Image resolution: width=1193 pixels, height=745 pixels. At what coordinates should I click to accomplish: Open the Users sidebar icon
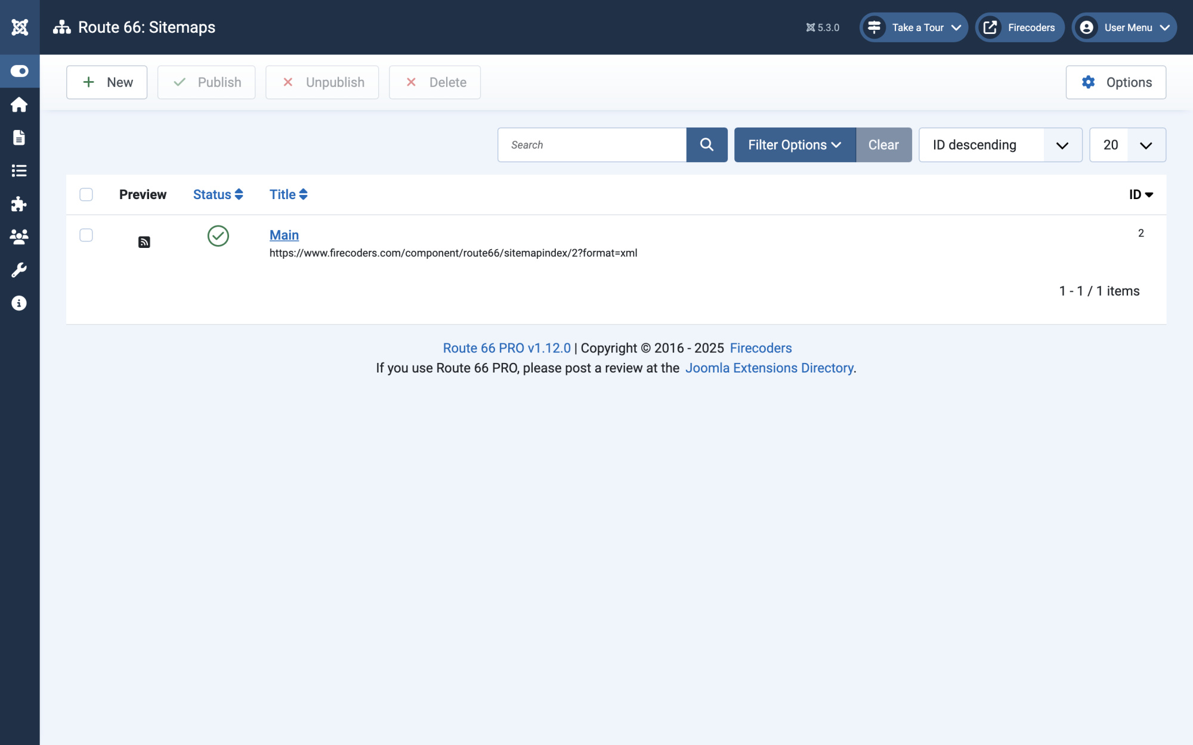tap(19, 237)
